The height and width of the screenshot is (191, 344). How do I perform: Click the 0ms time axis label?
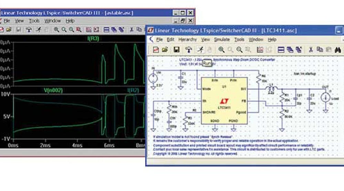point(13,145)
